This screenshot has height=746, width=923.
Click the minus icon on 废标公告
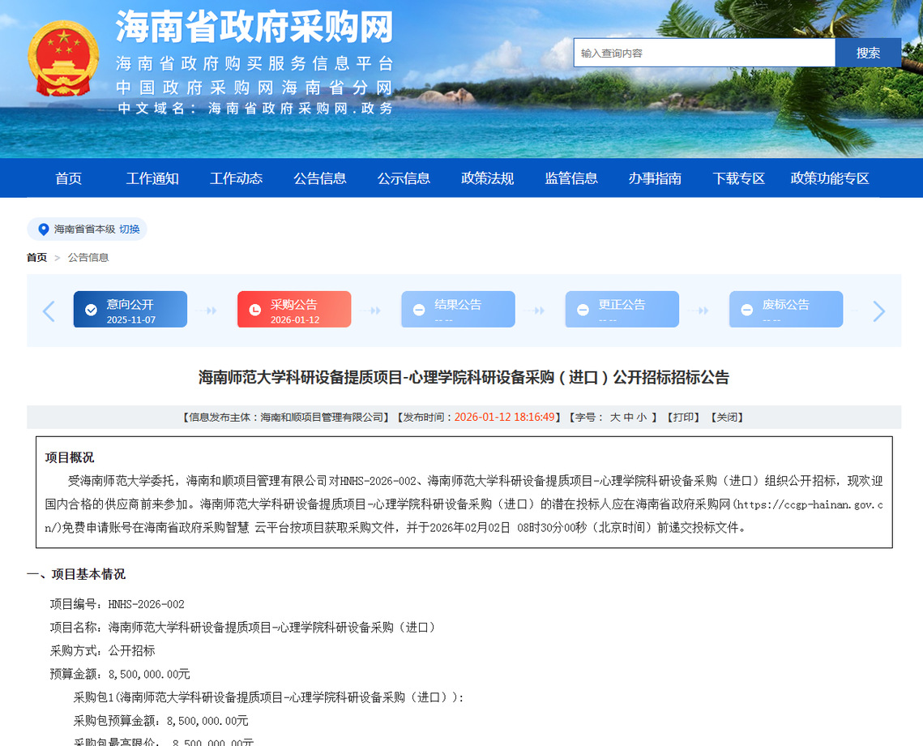coord(746,310)
